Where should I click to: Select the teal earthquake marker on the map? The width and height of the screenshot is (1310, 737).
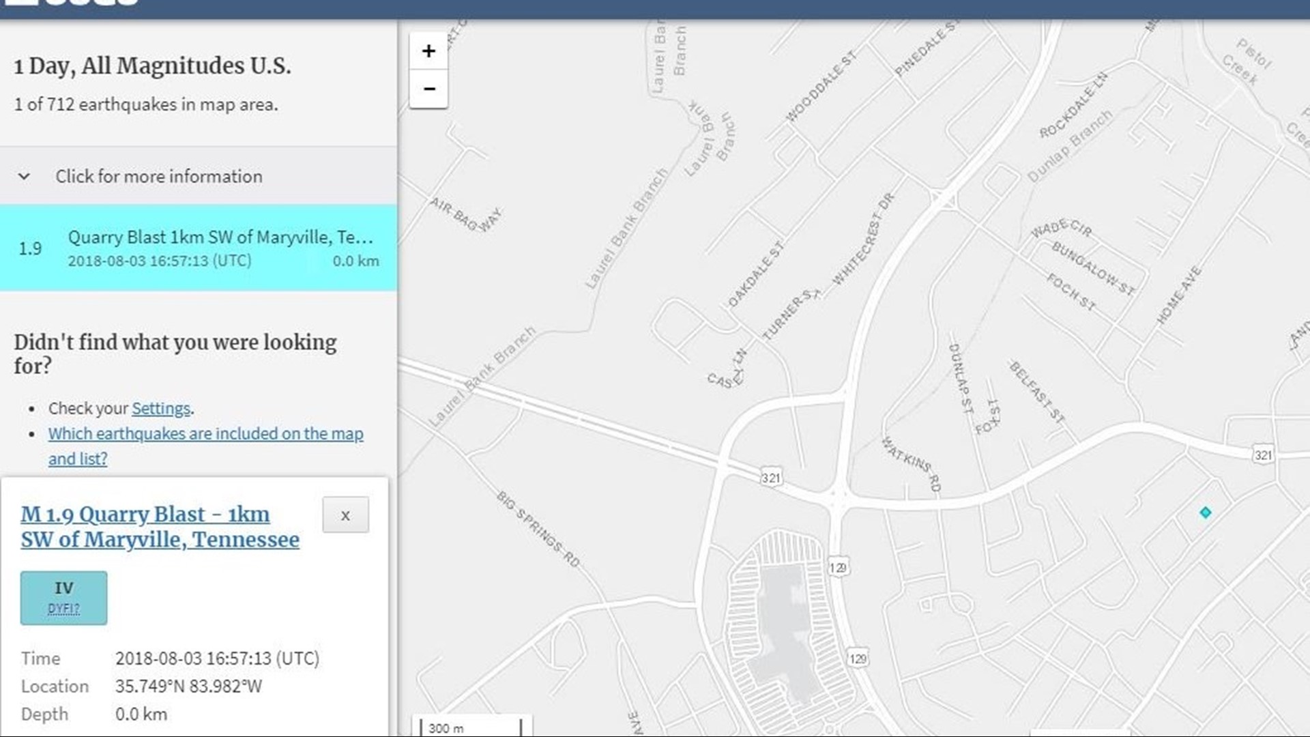[x=1207, y=512]
